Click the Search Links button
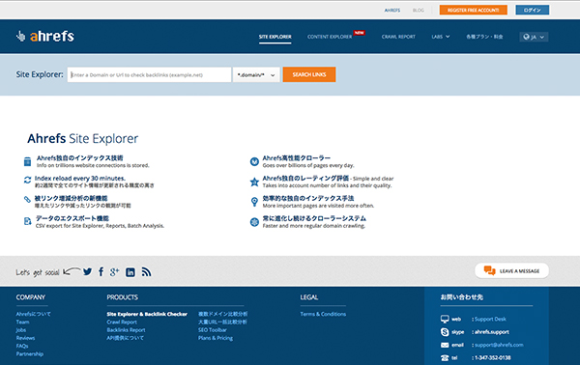Screen dimensions: 580x365 (309, 74)
